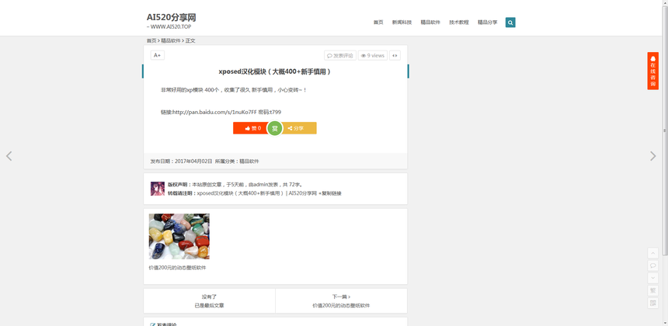This screenshot has width=668, height=326.
Task: Open the search icon in header
Action: pyautogui.click(x=510, y=23)
